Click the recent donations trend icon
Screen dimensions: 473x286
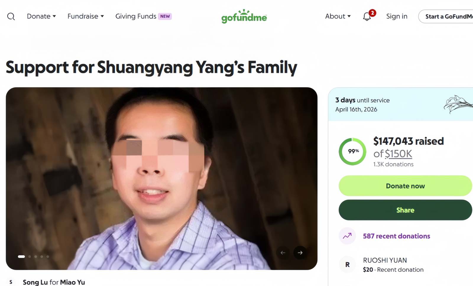[347, 236]
